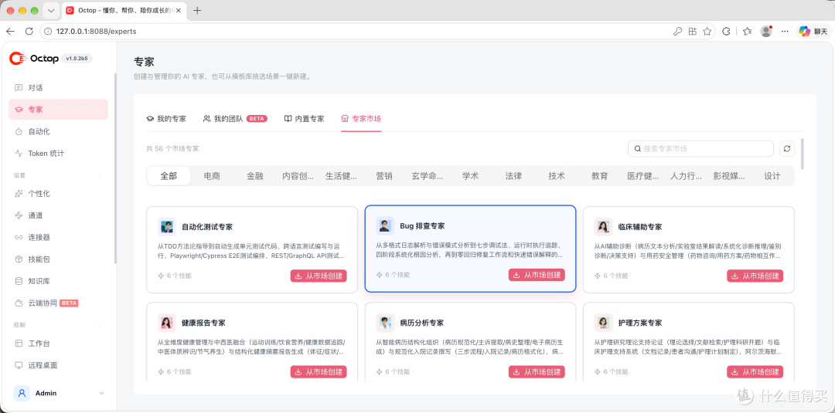Click 自动化测试专家 avatar thumbnail

coord(167,226)
